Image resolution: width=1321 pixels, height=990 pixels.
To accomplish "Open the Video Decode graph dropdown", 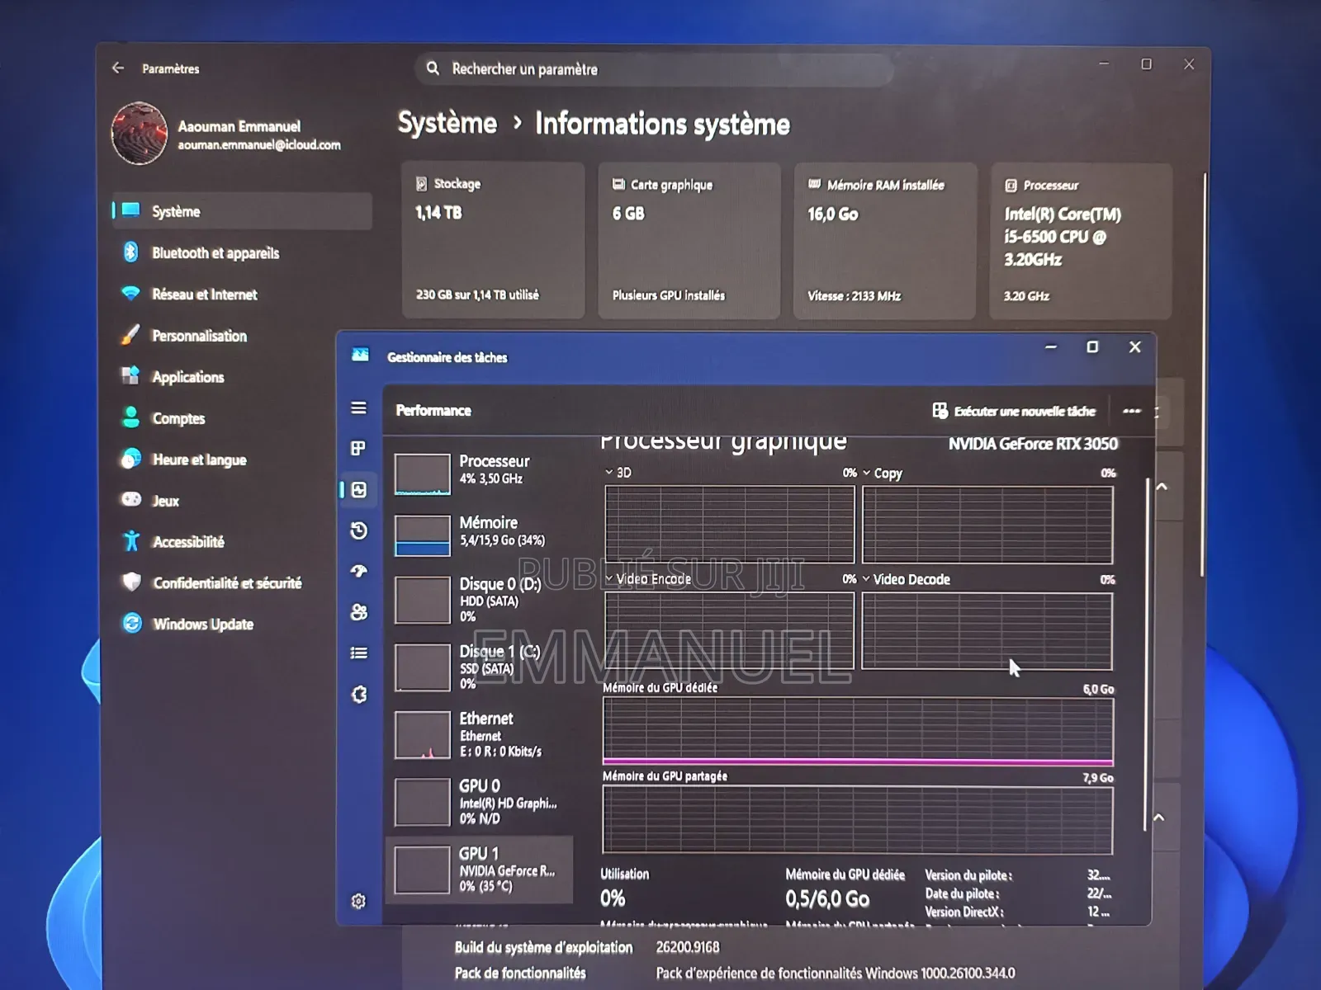I will pyautogui.click(x=906, y=579).
